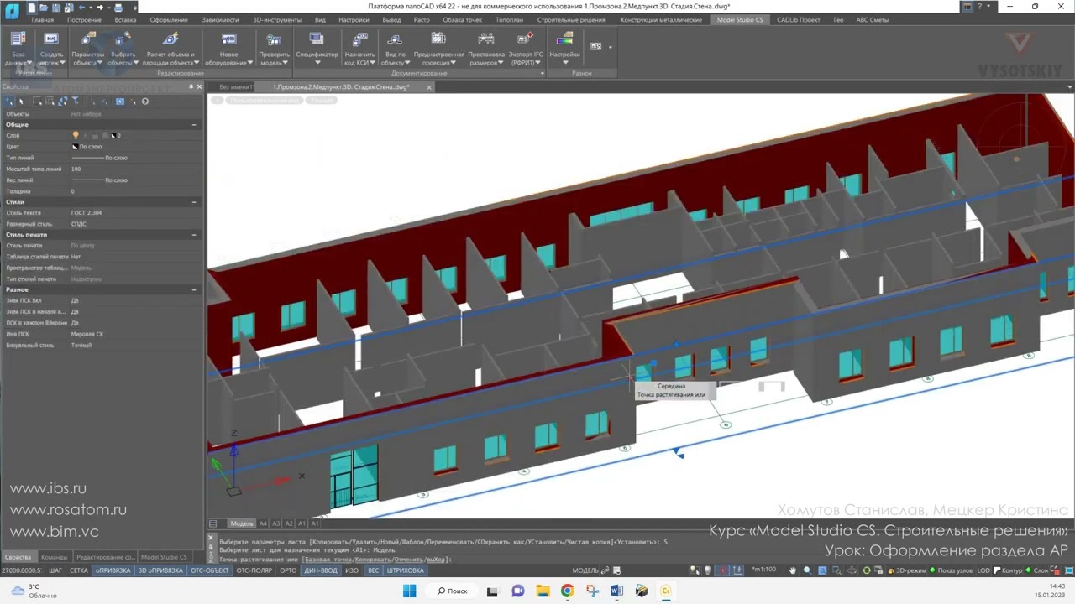Toggle ОТС-ПОЛЯР polar tracking

click(254, 570)
